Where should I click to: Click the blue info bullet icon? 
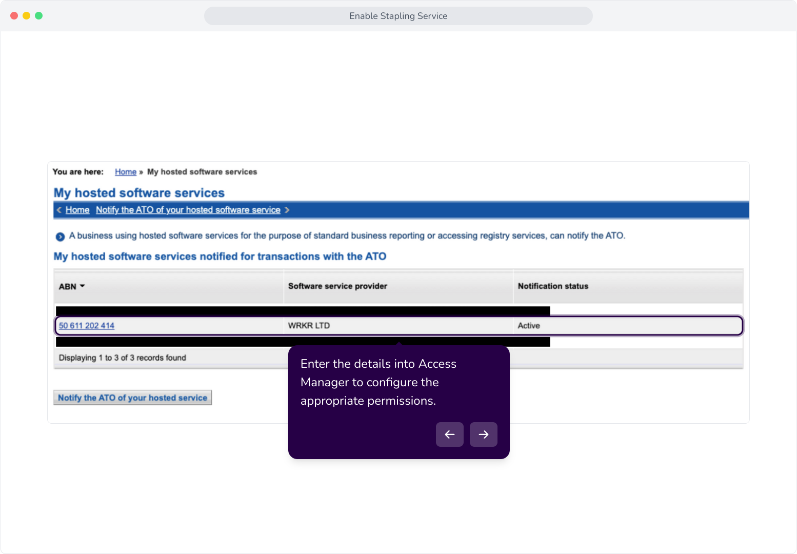[x=60, y=236]
